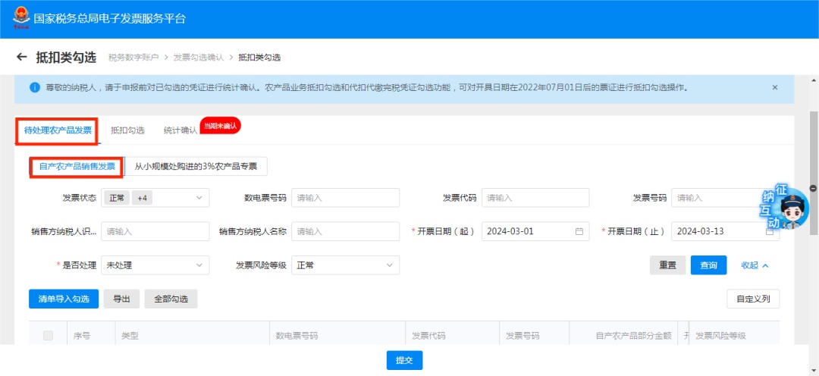The width and height of the screenshot is (819, 376).
Task: Click the back arrow beside 抵扣类勾选
Action: coord(21,57)
